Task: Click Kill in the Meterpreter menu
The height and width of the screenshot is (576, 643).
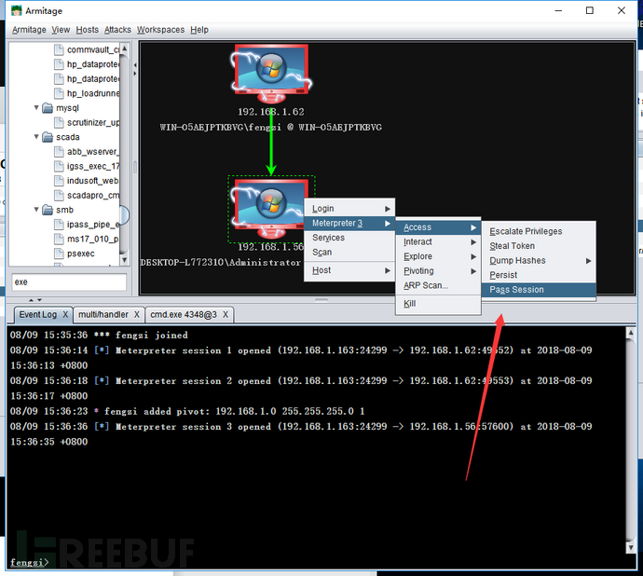Action: tap(438, 304)
